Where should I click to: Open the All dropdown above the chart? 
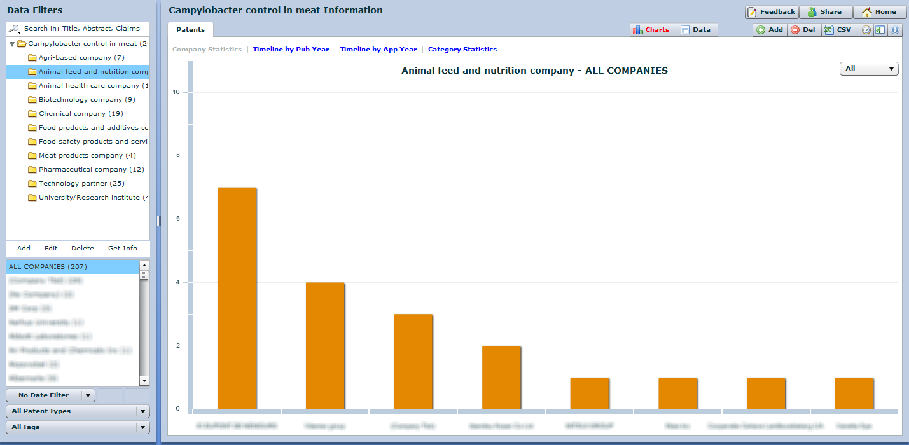868,69
